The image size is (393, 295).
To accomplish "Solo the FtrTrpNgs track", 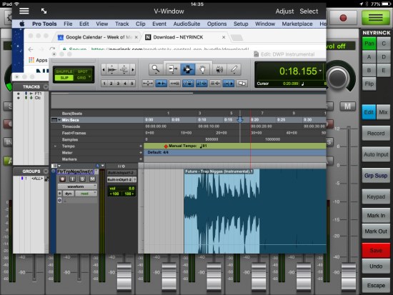I will [82, 179].
